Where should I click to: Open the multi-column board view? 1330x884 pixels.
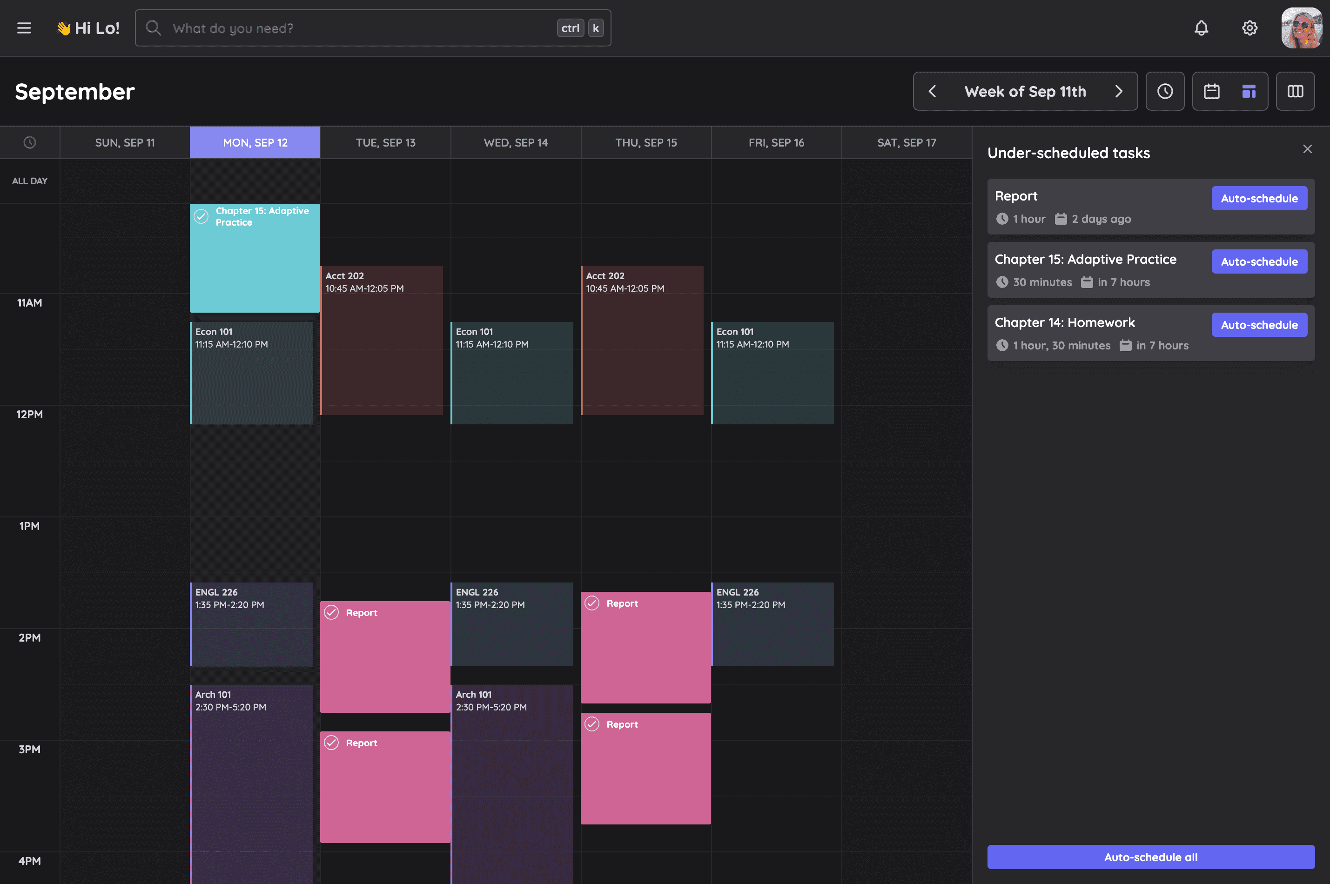coord(1295,91)
